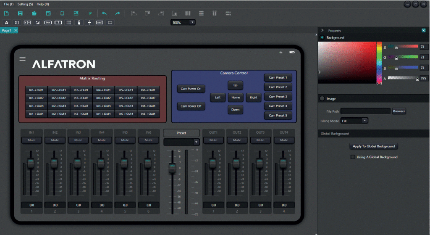The image size is (430, 235).
Task: Toggle Mute on IN3 channel
Action: click(x=79, y=140)
